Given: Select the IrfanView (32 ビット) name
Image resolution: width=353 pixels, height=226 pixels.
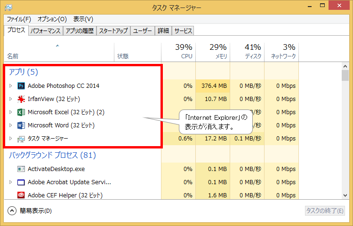Looking at the screenshot, I should pyautogui.click(x=54, y=99).
